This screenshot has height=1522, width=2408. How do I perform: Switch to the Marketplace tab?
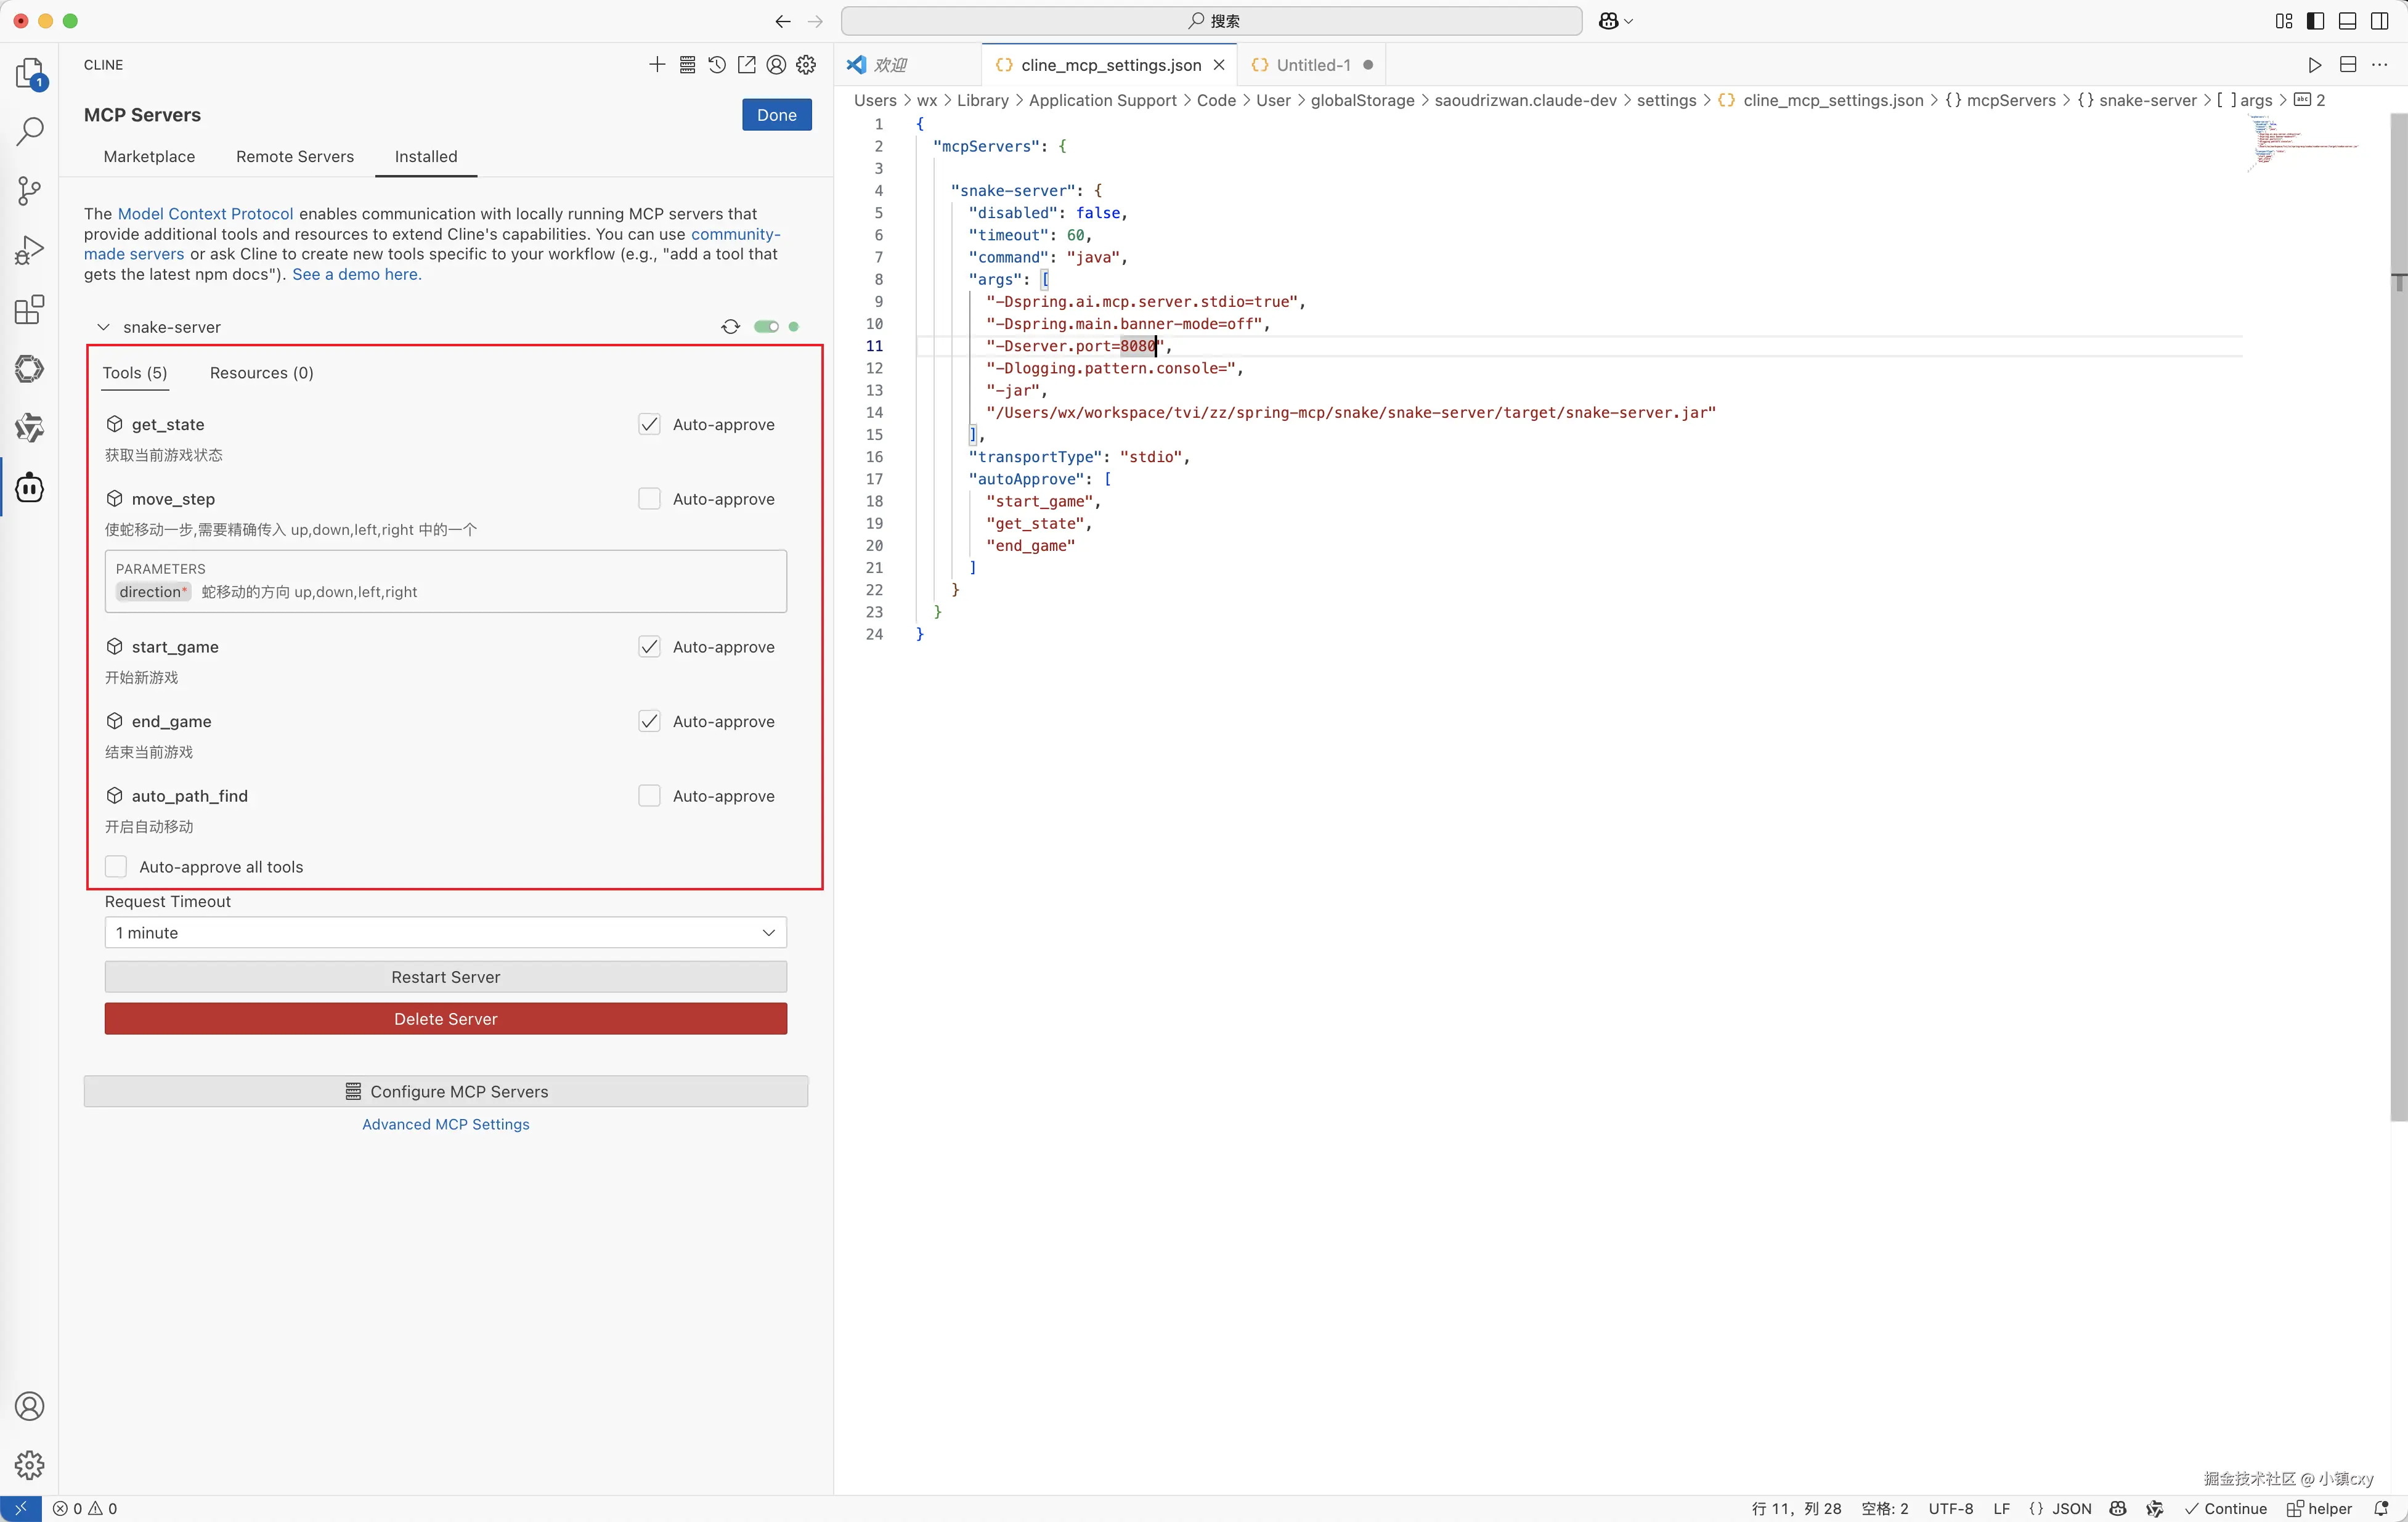pos(149,157)
